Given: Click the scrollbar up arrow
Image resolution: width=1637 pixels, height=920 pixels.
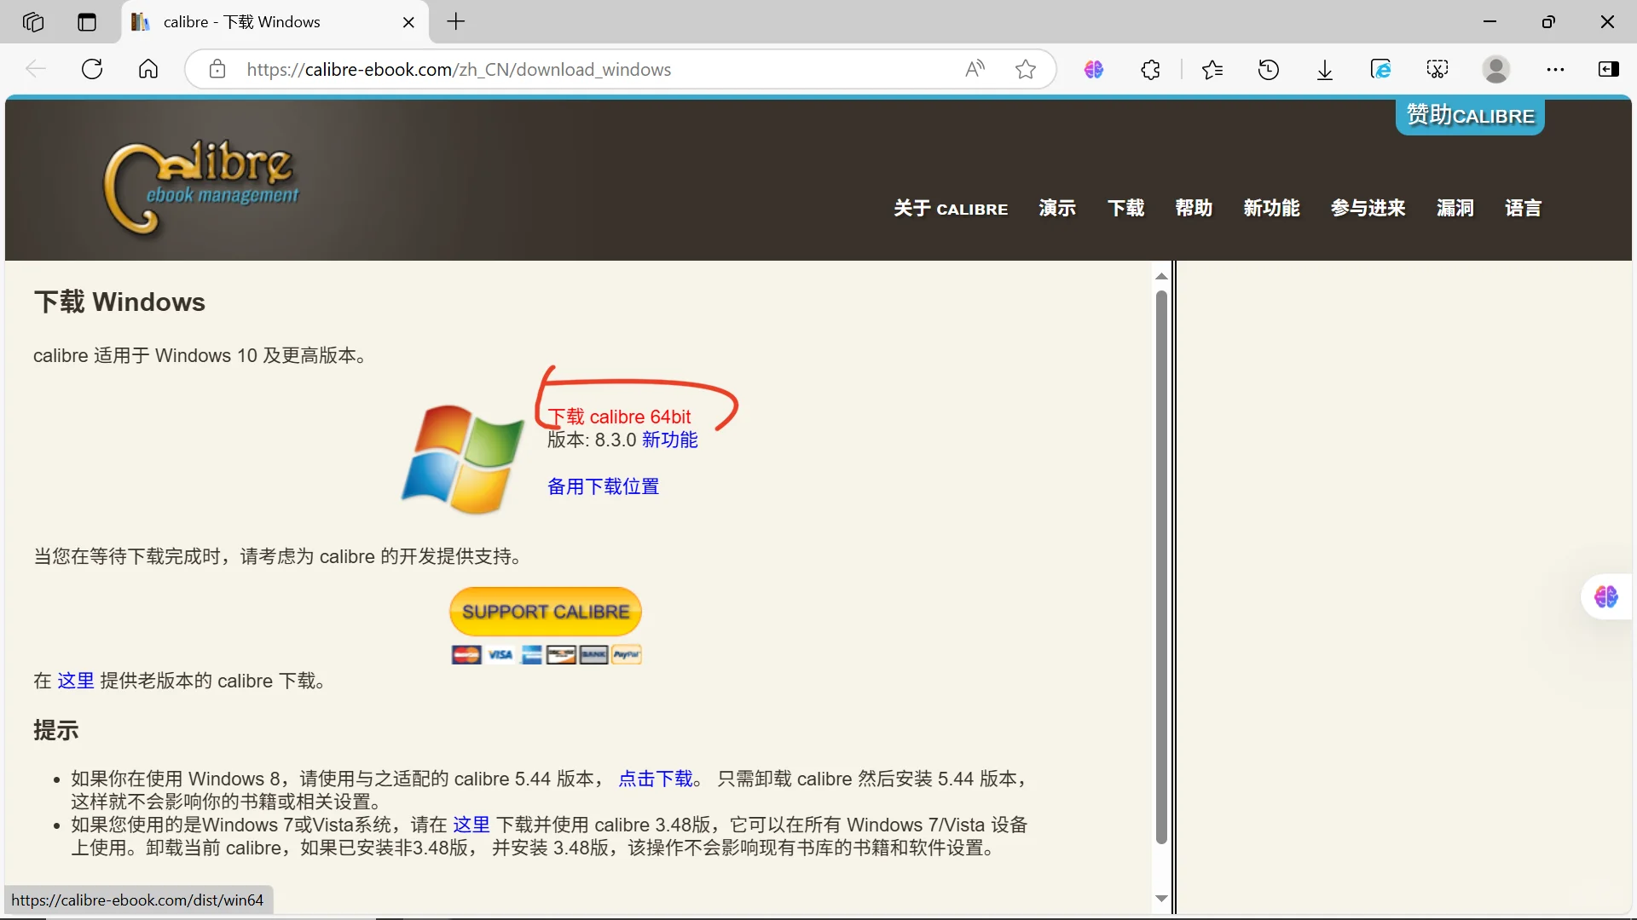Looking at the screenshot, I should [x=1161, y=276].
